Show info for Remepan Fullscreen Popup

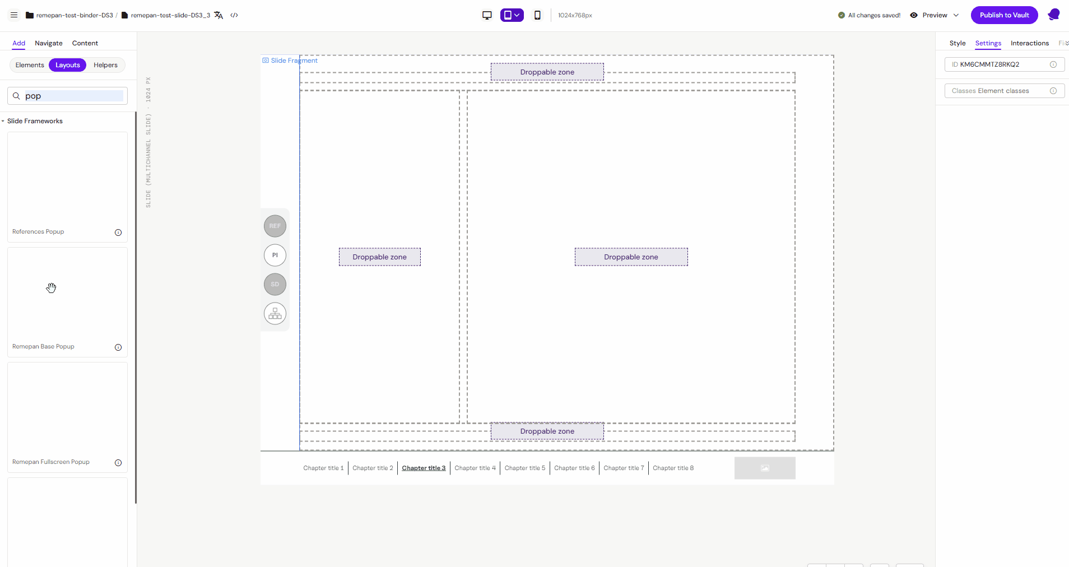[118, 463]
